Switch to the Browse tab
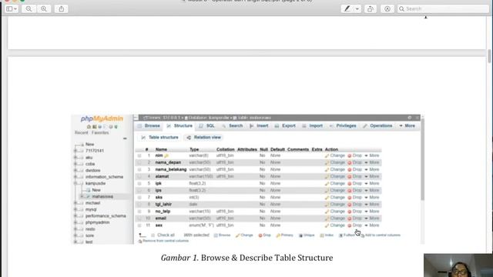 click(149, 125)
